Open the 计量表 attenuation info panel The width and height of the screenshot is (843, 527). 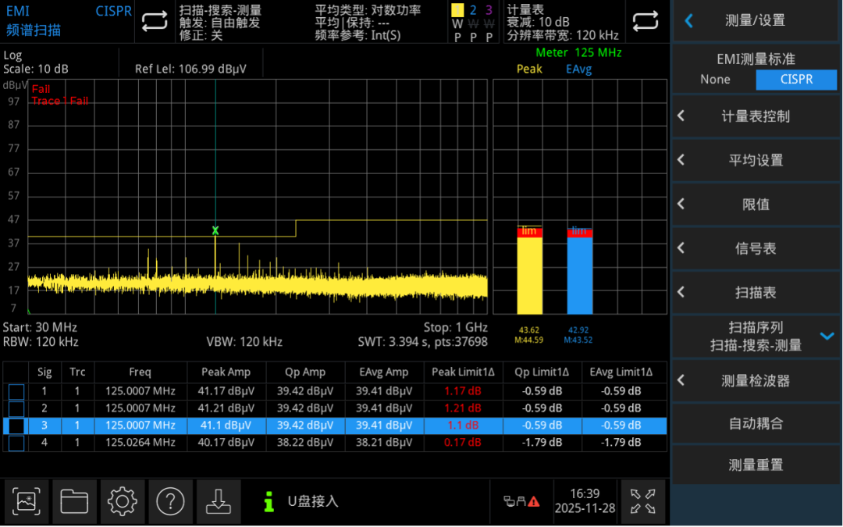(563, 22)
